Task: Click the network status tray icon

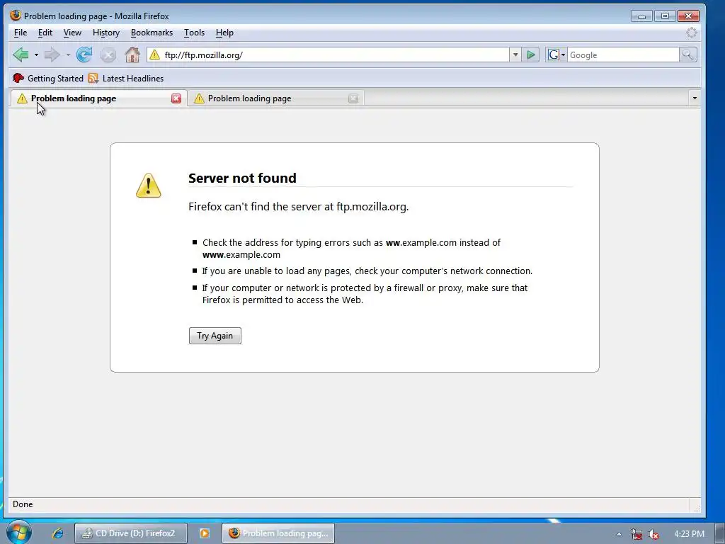Action: click(x=636, y=534)
